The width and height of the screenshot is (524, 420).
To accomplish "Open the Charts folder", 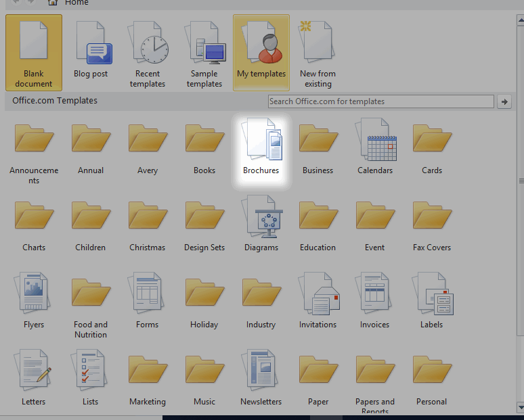I will 34,225.
